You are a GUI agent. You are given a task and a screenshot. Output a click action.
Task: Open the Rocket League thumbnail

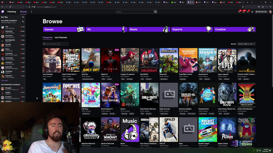coord(208,130)
